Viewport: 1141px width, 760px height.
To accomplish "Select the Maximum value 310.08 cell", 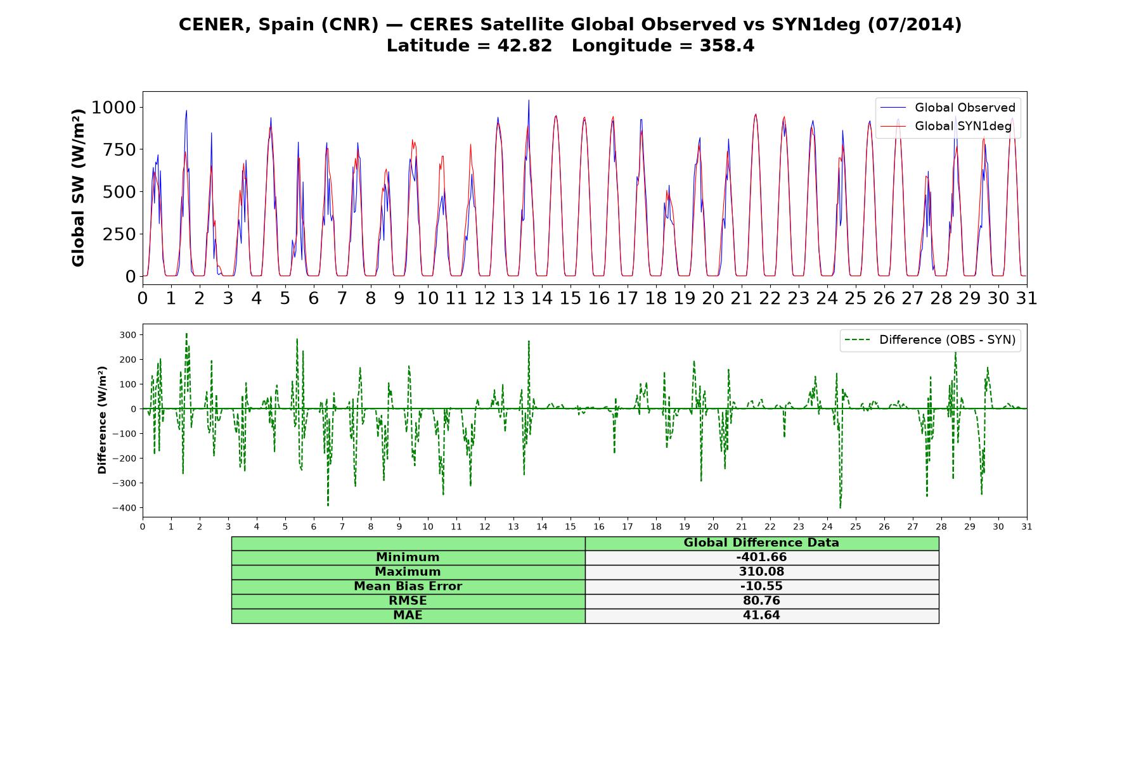I will coord(761,572).
